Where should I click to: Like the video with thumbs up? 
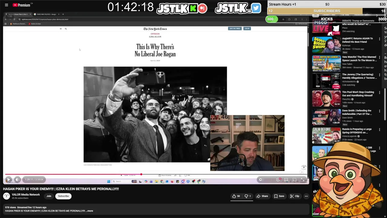coord(236,196)
